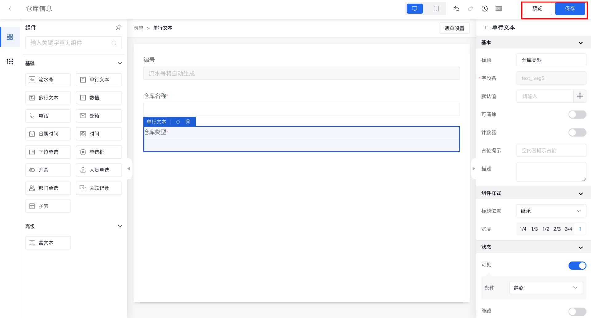
Task: Open 表单设置 button
Action: [x=454, y=28]
